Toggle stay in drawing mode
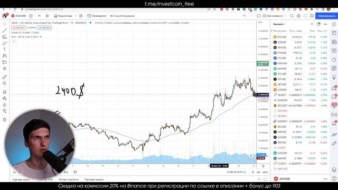The width and height of the screenshot is (338, 190). (5, 99)
